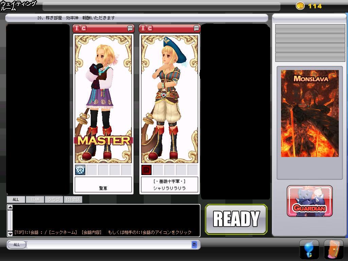This screenshot has height=261, width=348.
Task: Click the red emblem badge under シャリラリラリラ
Action: point(146,170)
